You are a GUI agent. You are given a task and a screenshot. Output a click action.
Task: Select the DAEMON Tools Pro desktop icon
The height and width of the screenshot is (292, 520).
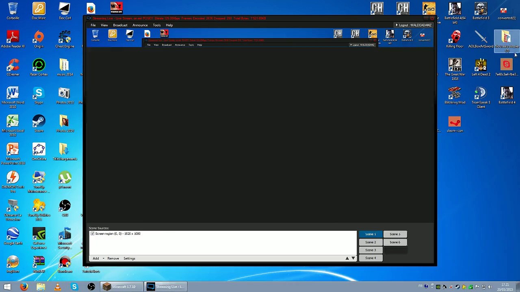tap(13, 182)
